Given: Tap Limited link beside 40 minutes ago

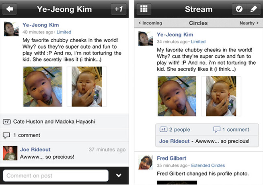Looking at the screenshot, I should 64,32.
